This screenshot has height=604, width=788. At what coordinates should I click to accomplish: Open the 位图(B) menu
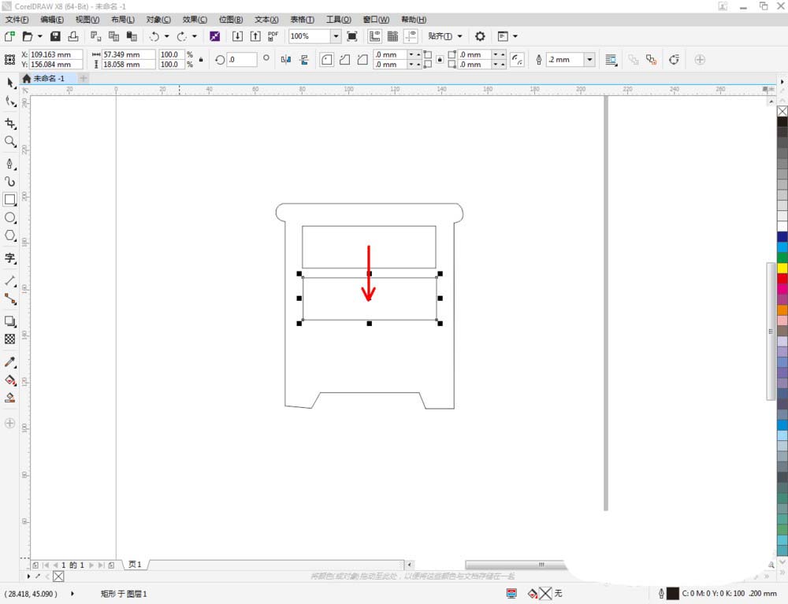pyautogui.click(x=230, y=19)
